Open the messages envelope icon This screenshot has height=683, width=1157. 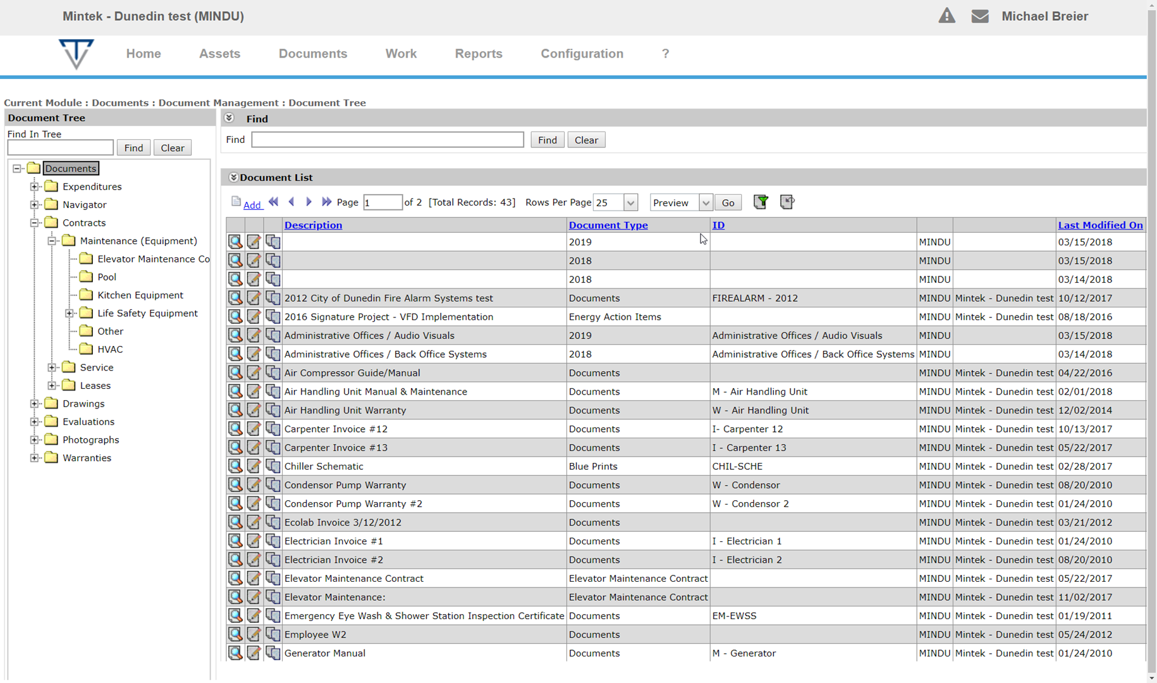pos(980,16)
